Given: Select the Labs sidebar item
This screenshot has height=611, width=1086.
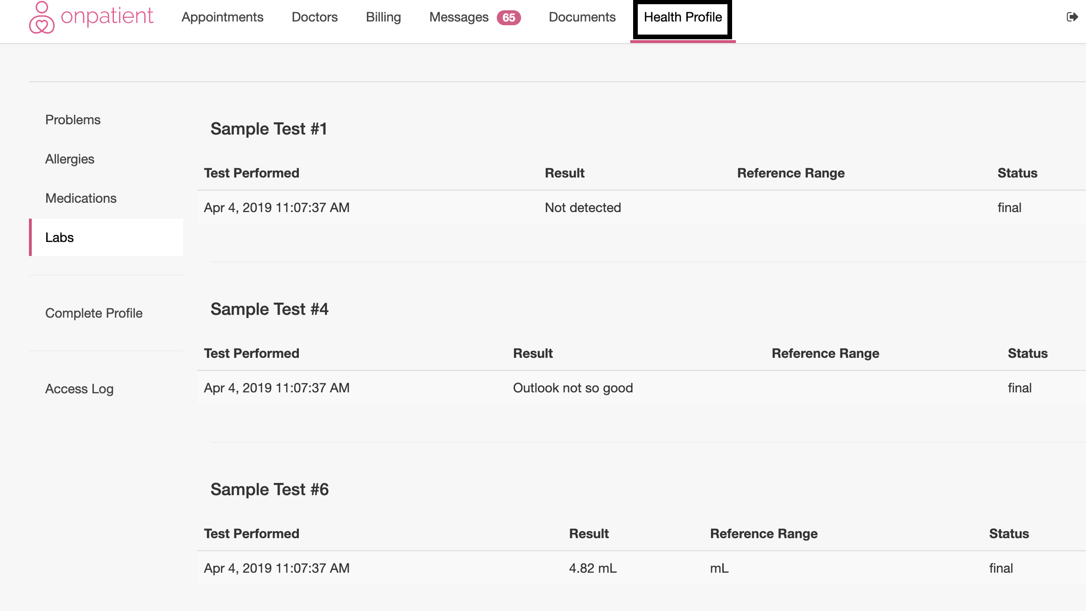Looking at the screenshot, I should [x=59, y=237].
